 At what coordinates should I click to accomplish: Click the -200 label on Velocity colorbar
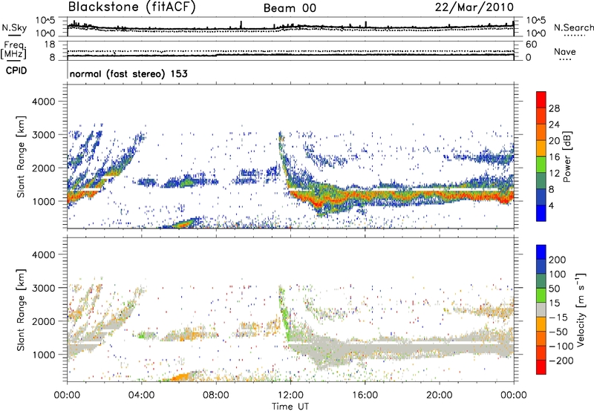pyautogui.click(x=560, y=361)
